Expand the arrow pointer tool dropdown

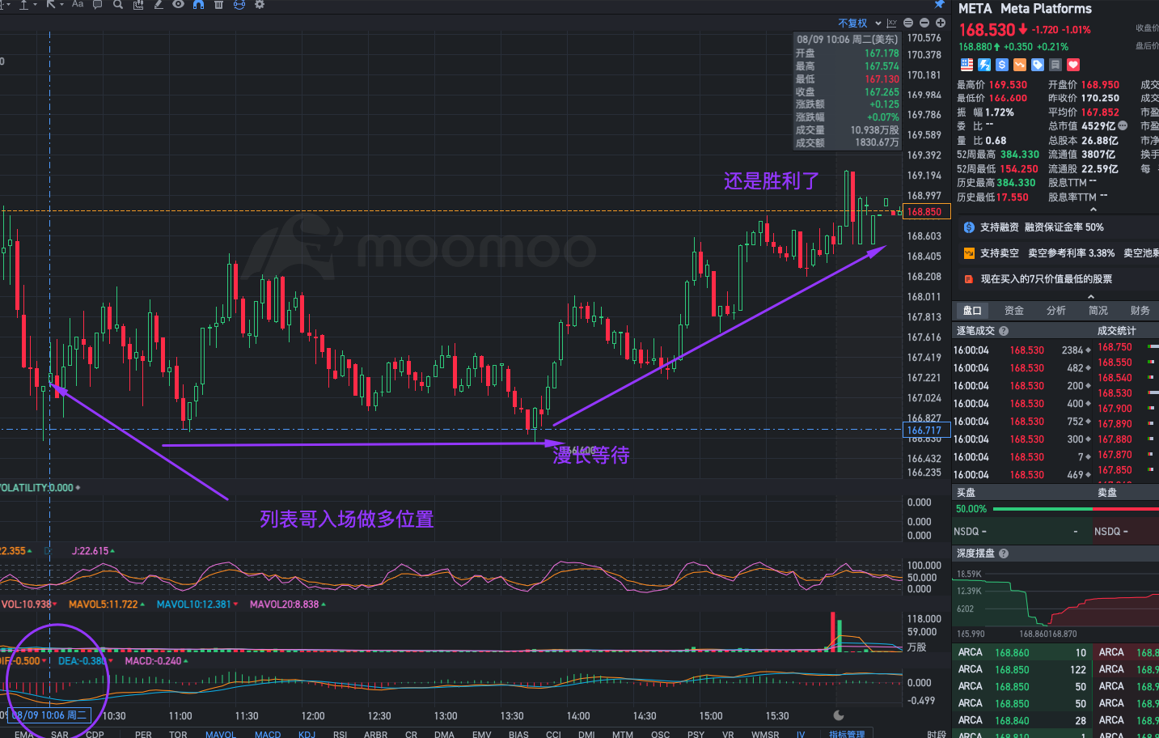[61, 4]
